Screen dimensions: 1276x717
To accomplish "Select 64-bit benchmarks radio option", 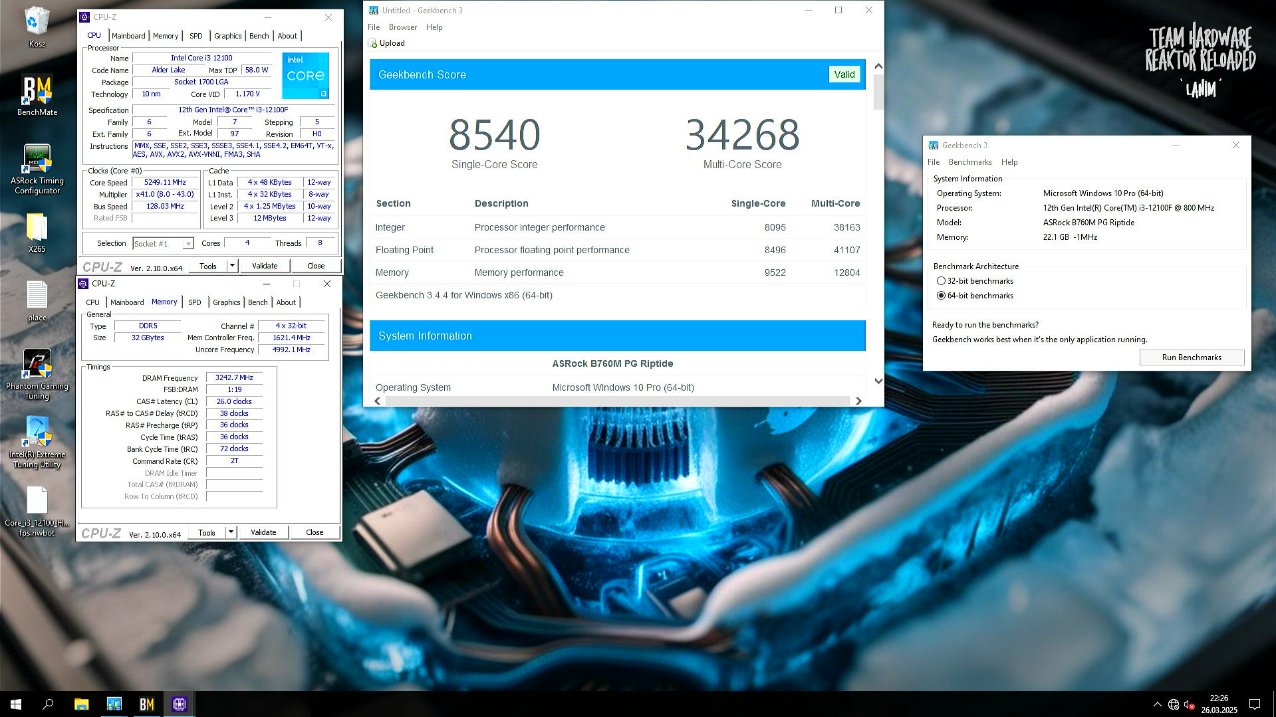I will pos(941,296).
